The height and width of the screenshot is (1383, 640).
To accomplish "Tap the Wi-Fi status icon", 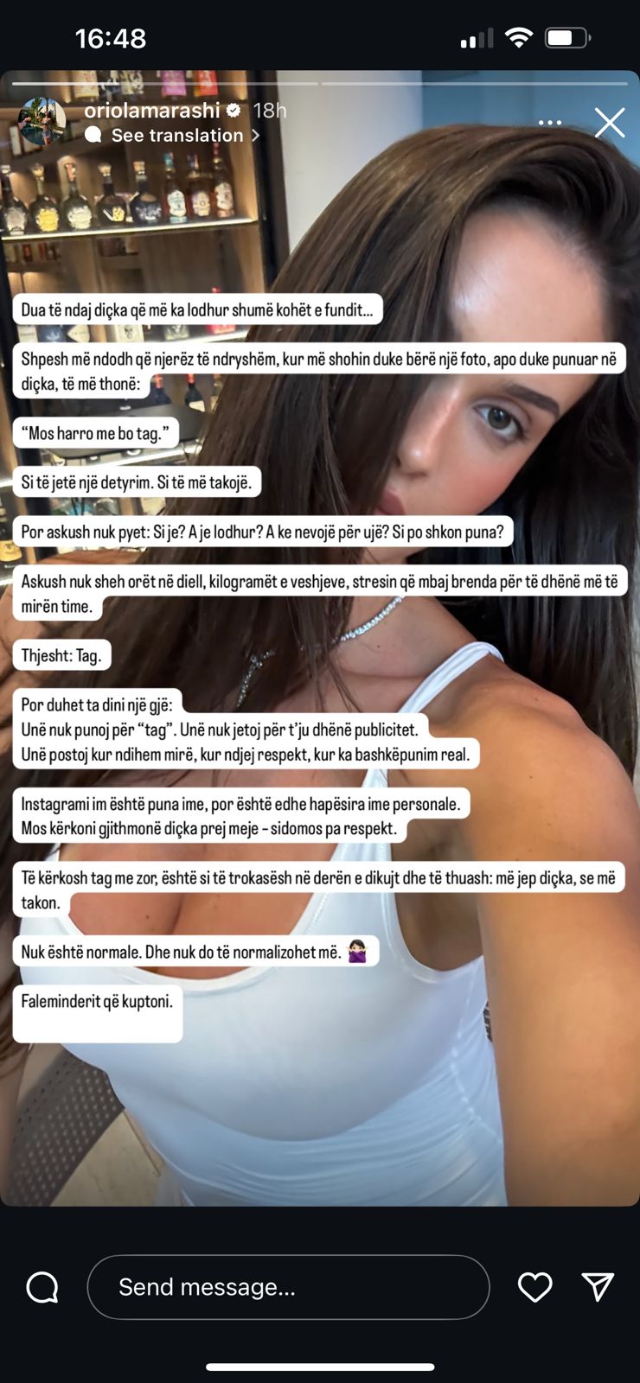I will pos(518,38).
